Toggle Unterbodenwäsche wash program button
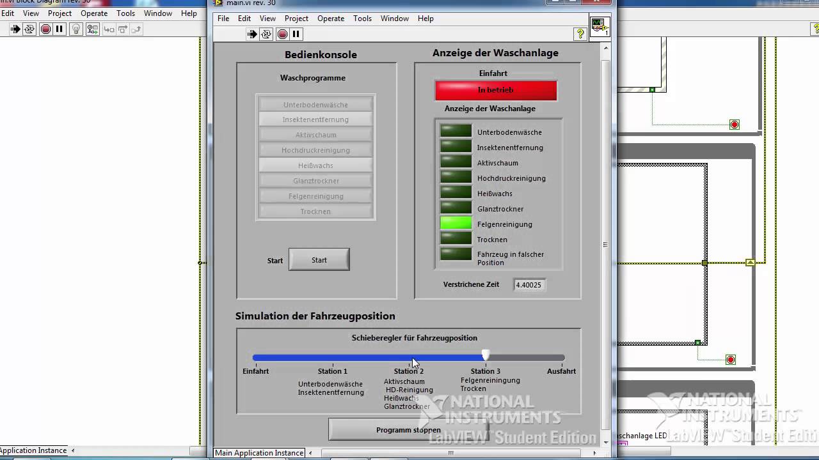The height and width of the screenshot is (460, 819). 315,105
